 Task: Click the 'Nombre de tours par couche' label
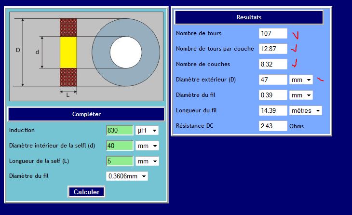coord(215,49)
